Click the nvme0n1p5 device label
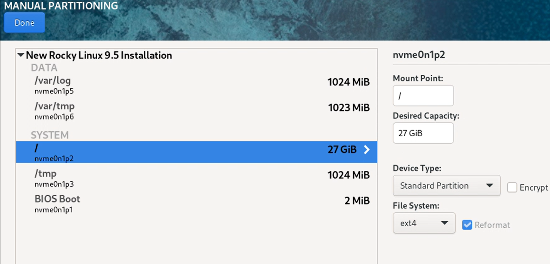The width and height of the screenshot is (550, 264). (54, 92)
